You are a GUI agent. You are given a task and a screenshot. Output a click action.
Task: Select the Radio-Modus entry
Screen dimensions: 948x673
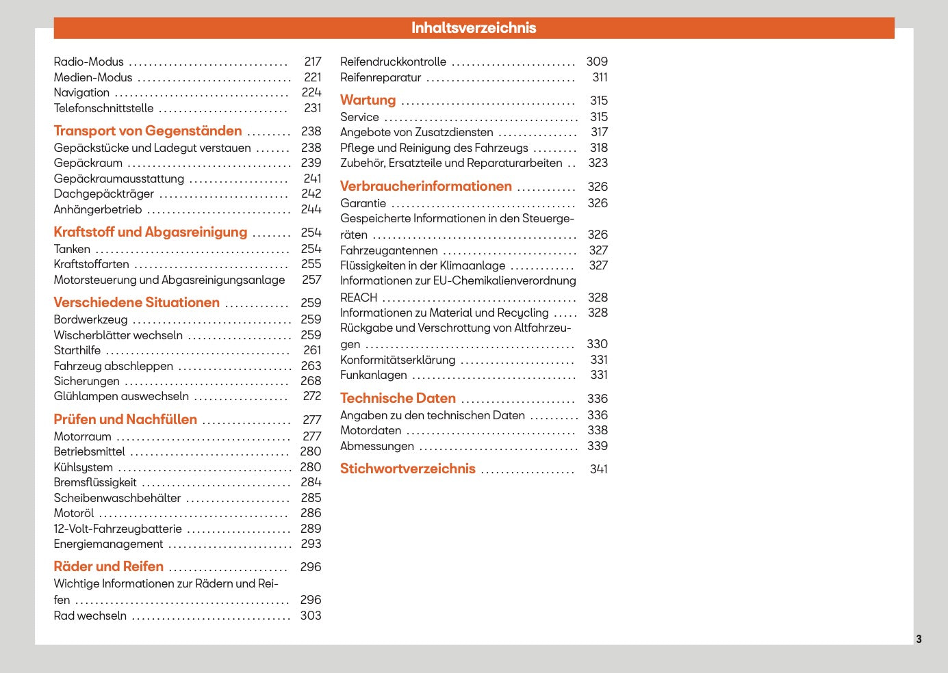(89, 62)
